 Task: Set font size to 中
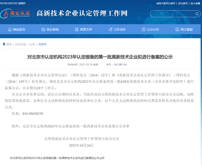[120, 65]
